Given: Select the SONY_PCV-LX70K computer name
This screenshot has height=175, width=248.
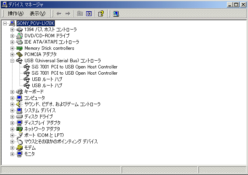Looking at the screenshot, I should click(35, 23).
